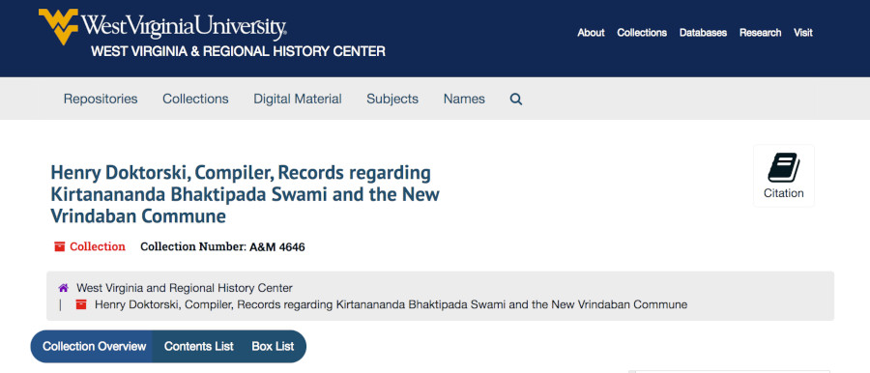The width and height of the screenshot is (870, 373).
Task: Open Databases link in header
Action: pos(703,33)
